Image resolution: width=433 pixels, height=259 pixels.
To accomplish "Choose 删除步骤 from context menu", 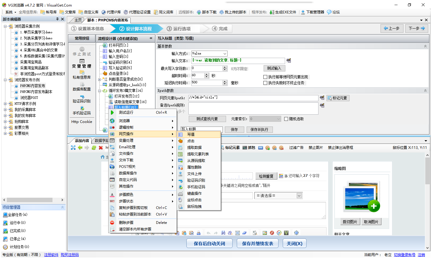I will click(143, 223).
